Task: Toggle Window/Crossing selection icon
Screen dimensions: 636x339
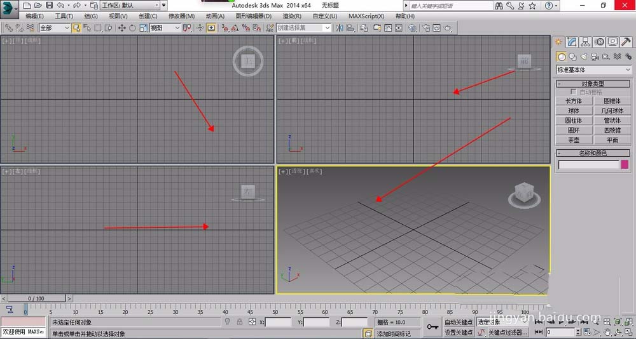Action: pyautogui.click(x=108, y=28)
